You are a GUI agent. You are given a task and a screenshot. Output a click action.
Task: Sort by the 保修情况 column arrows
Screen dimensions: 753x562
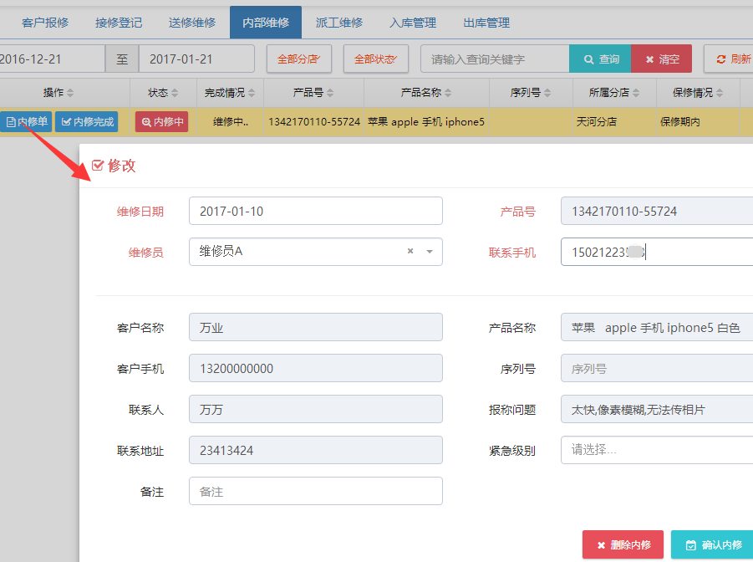click(720, 93)
